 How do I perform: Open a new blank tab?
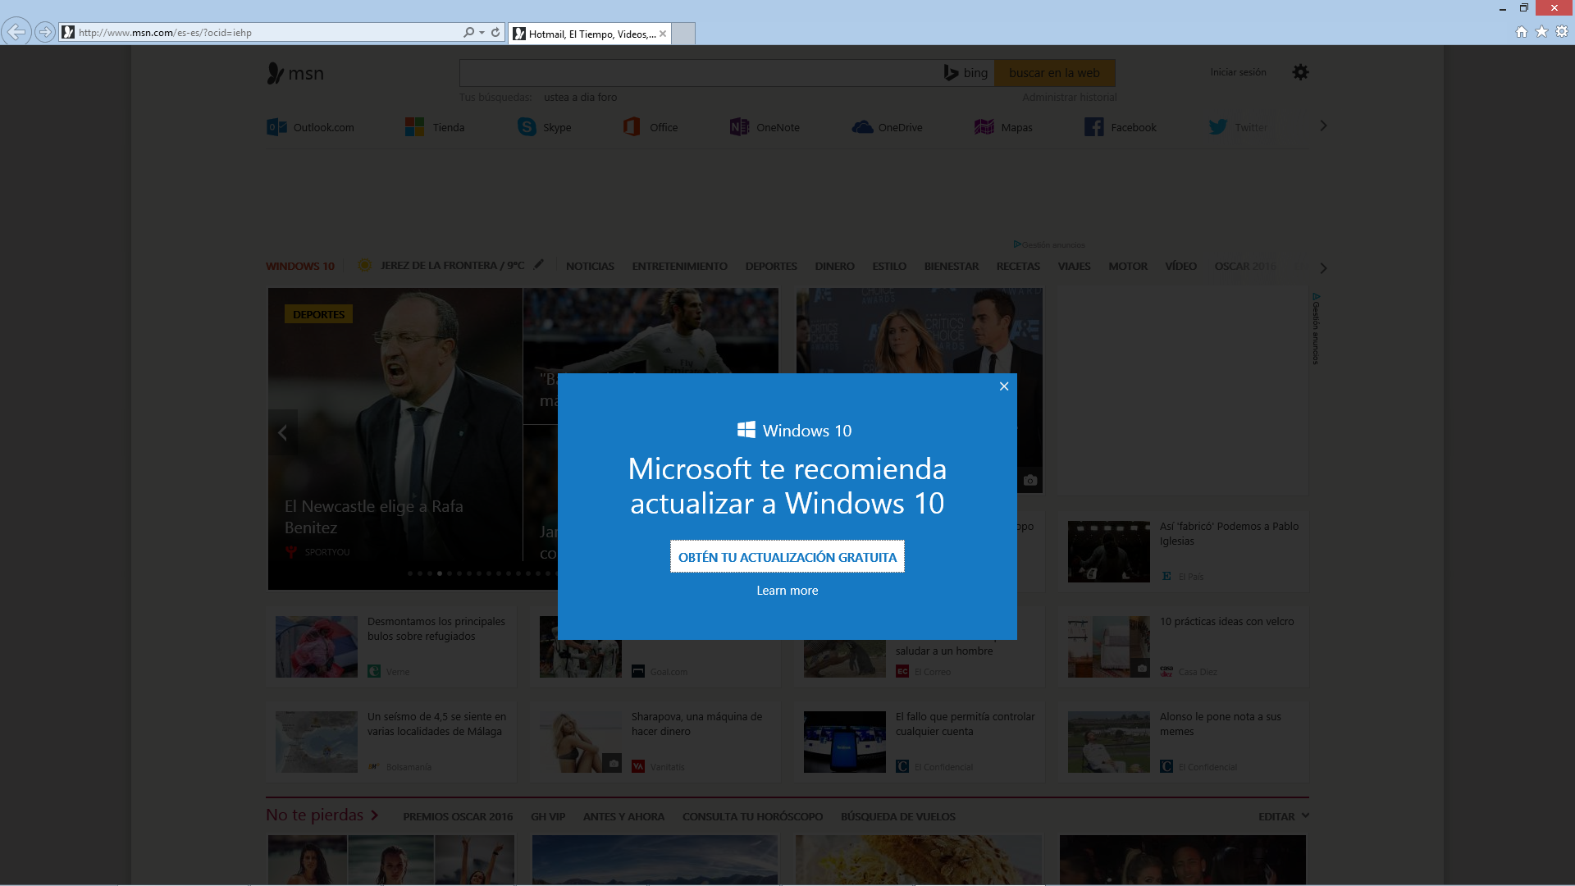tap(683, 34)
